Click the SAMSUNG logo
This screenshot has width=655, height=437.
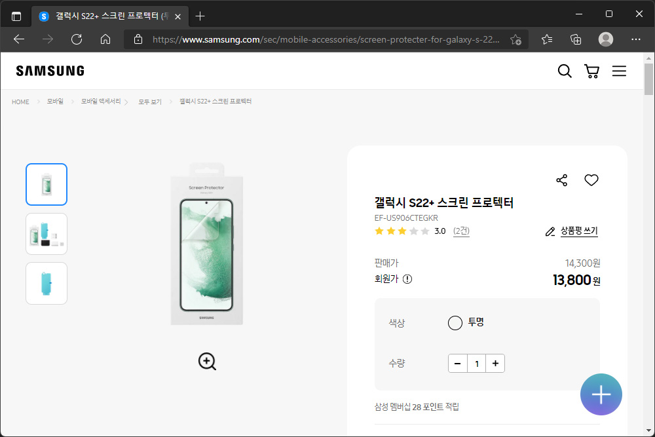coord(50,71)
